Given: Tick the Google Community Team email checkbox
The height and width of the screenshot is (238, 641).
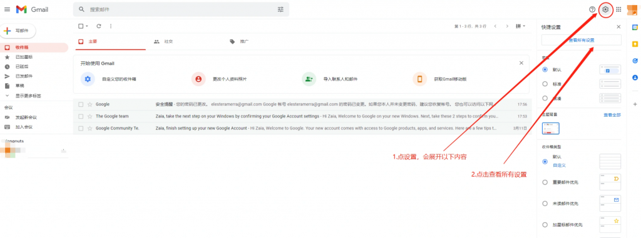Looking at the screenshot, I should (81, 128).
